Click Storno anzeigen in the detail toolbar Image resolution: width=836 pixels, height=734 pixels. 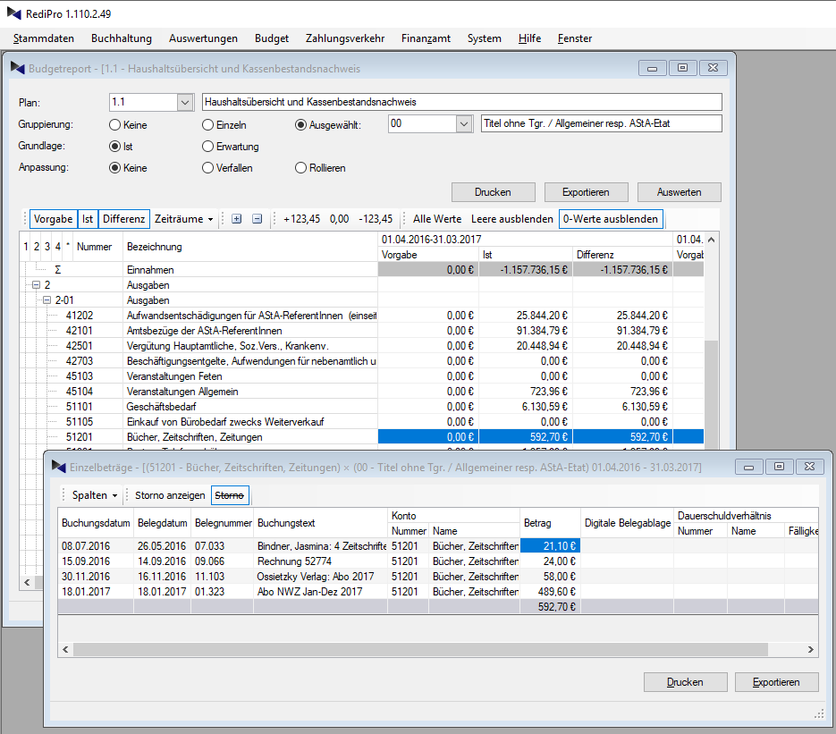pos(170,494)
